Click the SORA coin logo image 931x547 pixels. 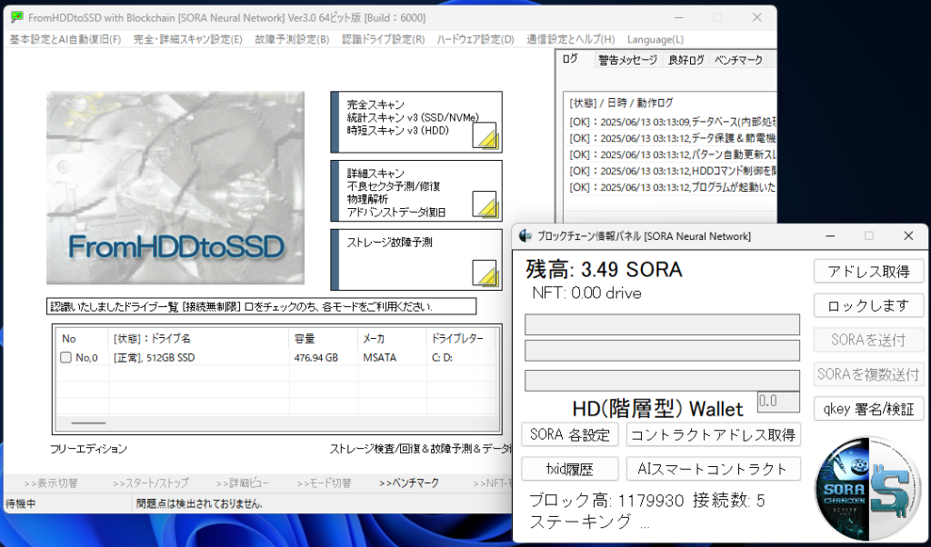point(868,488)
